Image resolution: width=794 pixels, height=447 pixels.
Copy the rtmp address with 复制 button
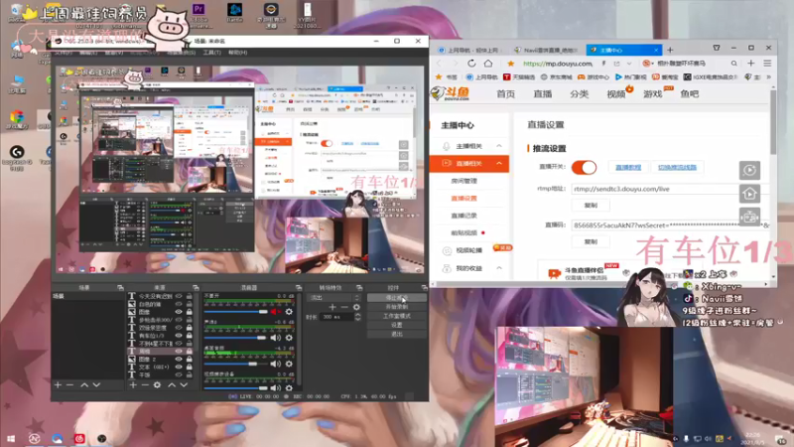(591, 206)
